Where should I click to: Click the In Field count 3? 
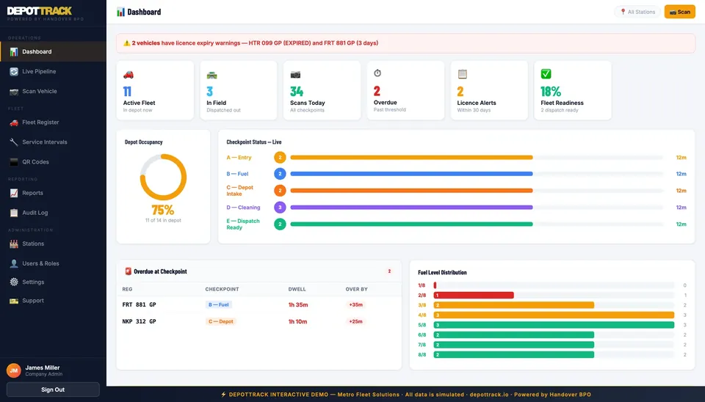(x=209, y=92)
